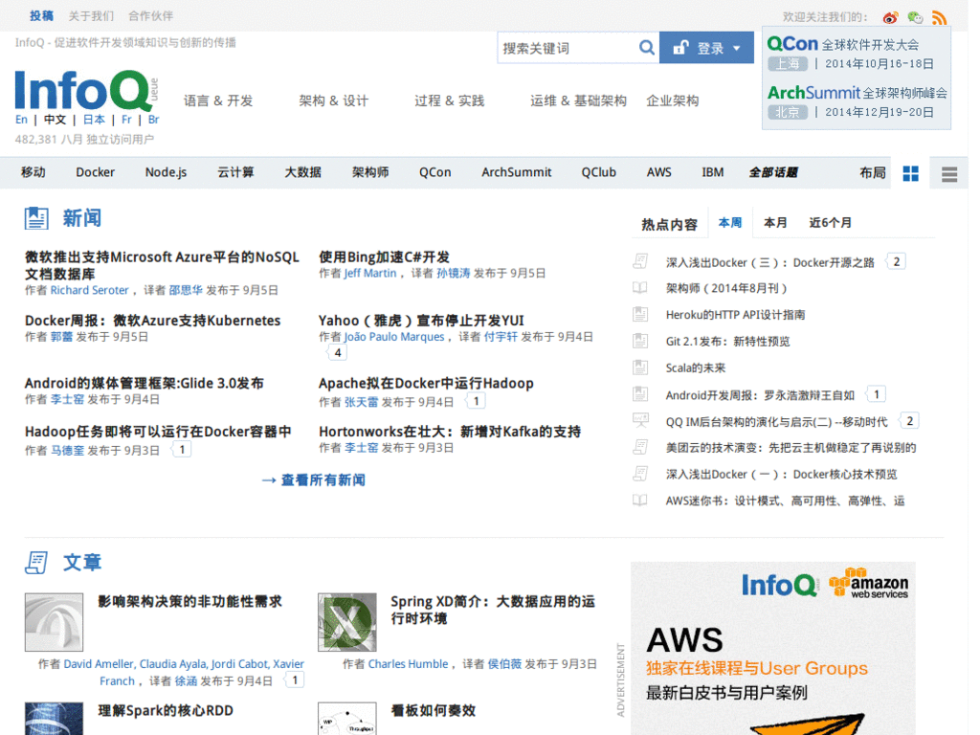
Task: Click the InfoQ logo
Action: (x=86, y=91)
